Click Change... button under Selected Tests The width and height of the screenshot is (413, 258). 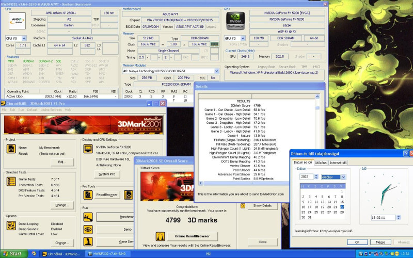[62, 205]
